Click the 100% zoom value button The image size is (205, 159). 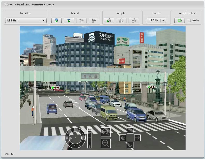coord(153,20)
